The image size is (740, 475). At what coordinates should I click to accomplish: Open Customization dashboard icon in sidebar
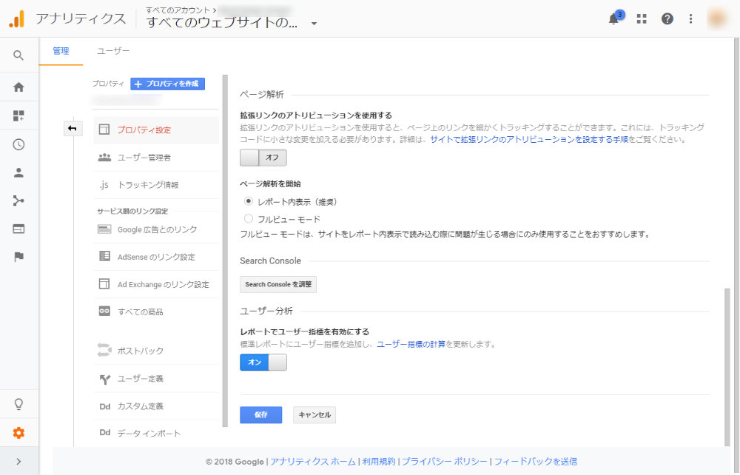point(18,115)
